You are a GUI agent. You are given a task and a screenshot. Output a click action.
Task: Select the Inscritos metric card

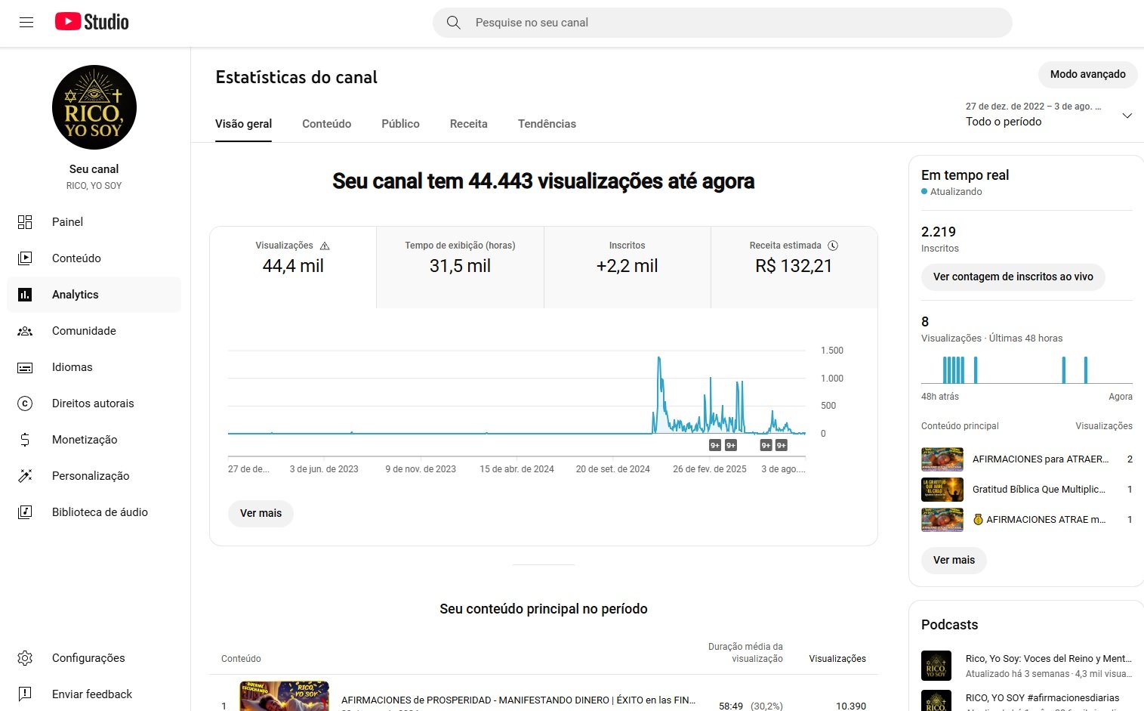(627, 267)
